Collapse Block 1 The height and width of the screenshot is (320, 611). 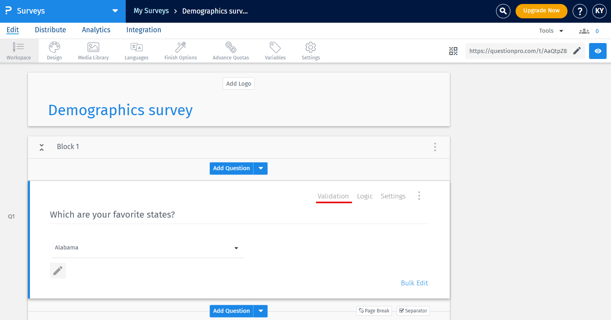42,147
